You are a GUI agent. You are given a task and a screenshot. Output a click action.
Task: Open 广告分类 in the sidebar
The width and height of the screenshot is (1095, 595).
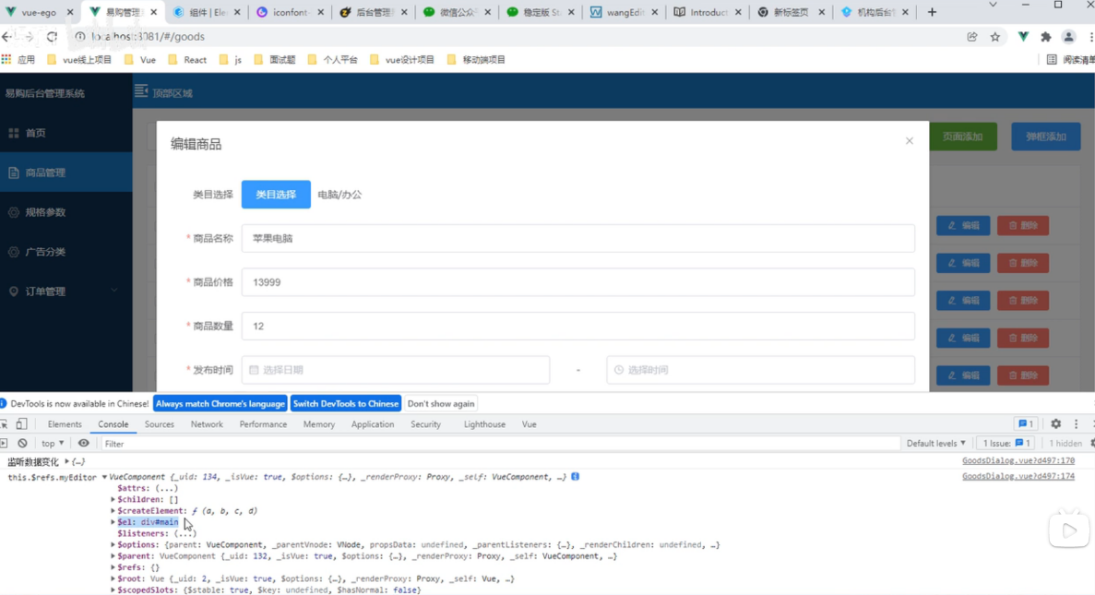coord(65,252)
